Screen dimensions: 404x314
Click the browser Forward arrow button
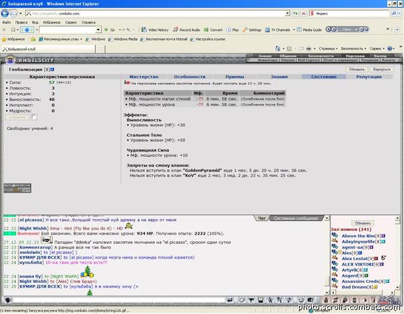(x=13, y=13)
